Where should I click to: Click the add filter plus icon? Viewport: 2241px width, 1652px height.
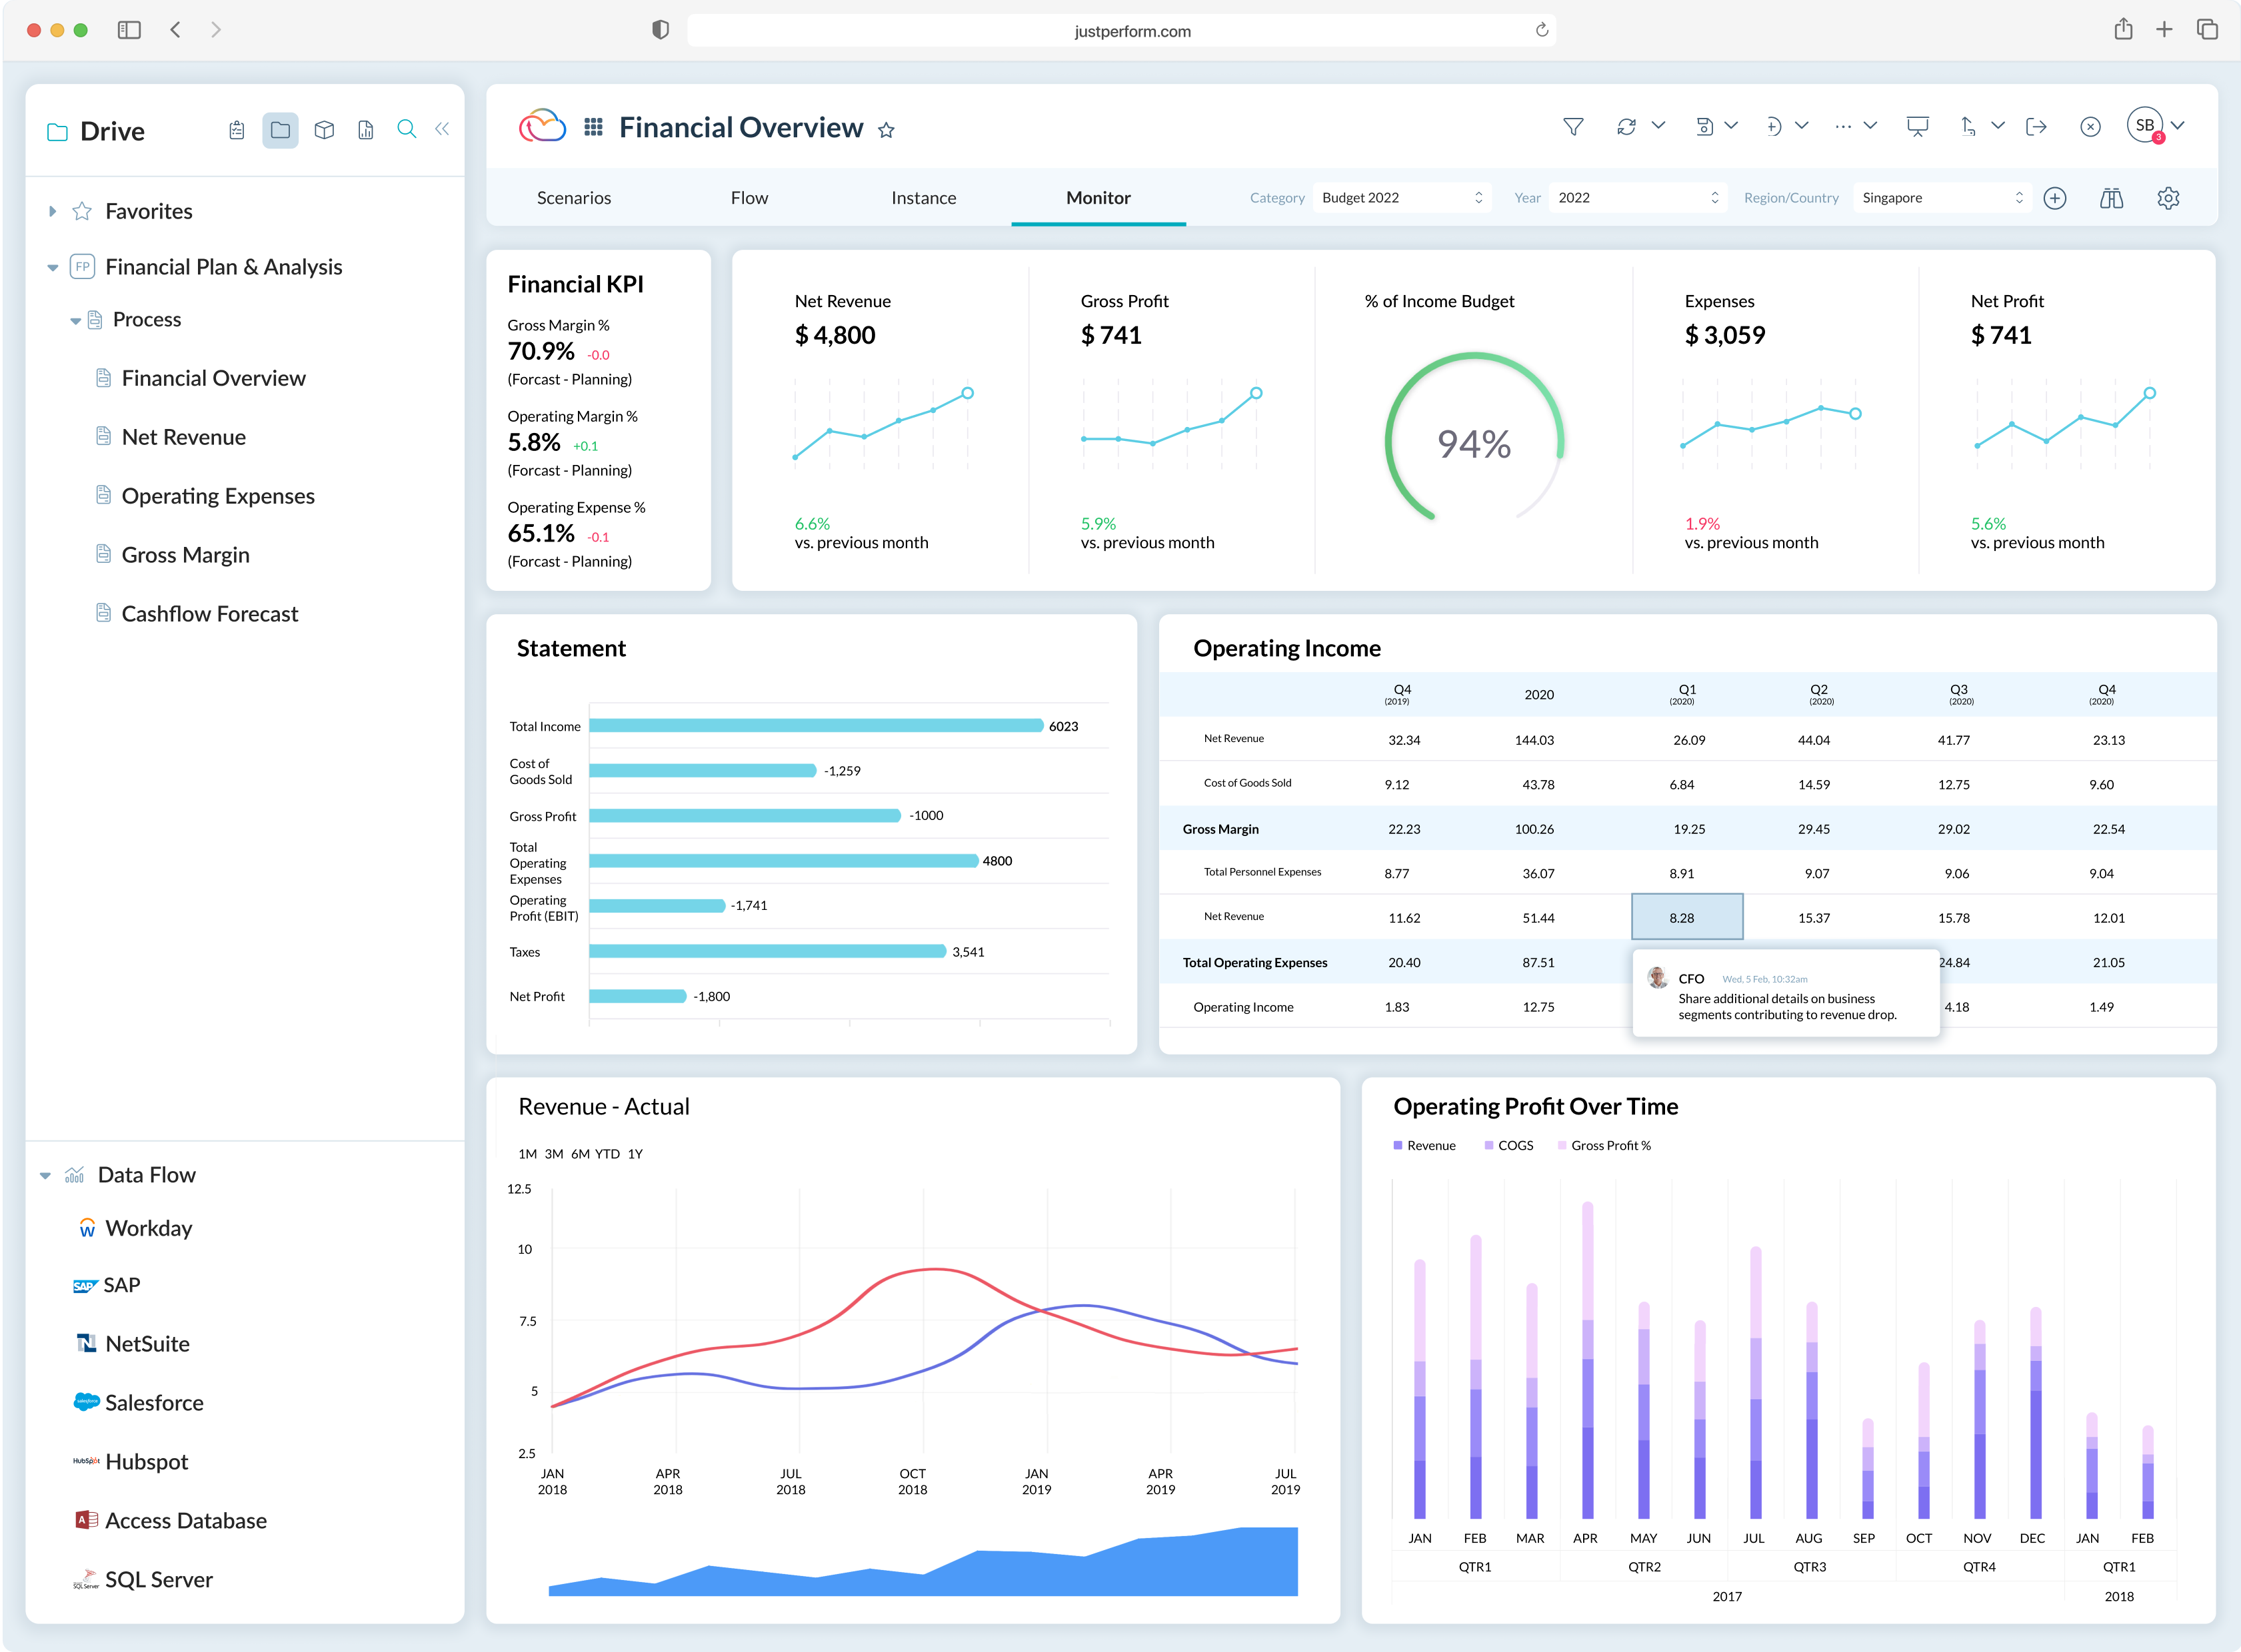click(x=2055, y=198)
